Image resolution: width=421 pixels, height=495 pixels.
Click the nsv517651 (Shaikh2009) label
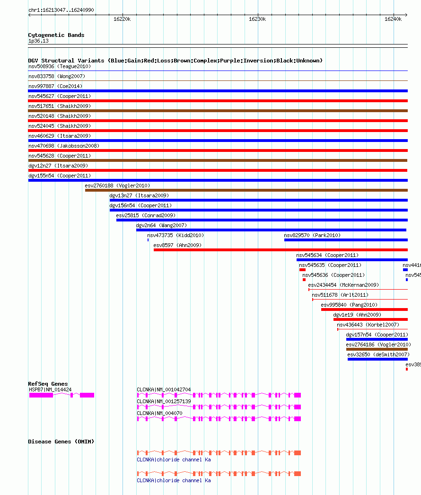point(60,106)
